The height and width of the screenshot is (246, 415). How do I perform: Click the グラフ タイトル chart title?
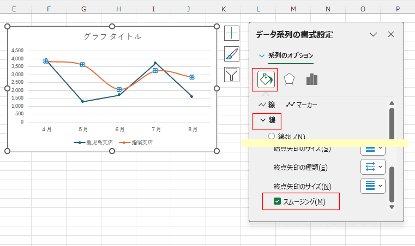112,36
